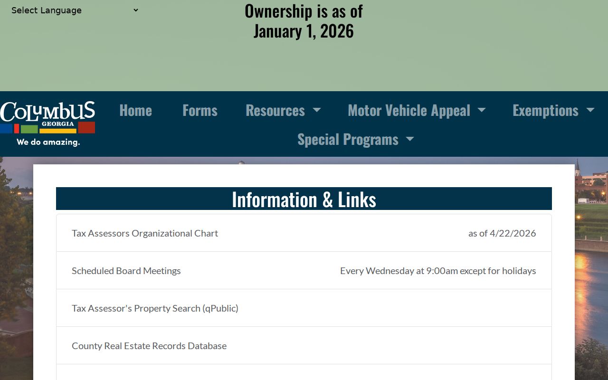This screenshot has width=608, height=380.
Task: Expand the Motor Vehicle Appeal menu
Action: click(417, 110)
